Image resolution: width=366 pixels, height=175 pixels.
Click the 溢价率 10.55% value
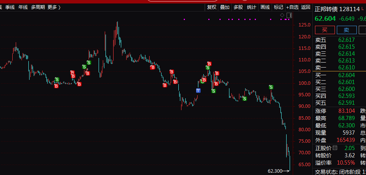pyautogui.click(x=346, y=163)
